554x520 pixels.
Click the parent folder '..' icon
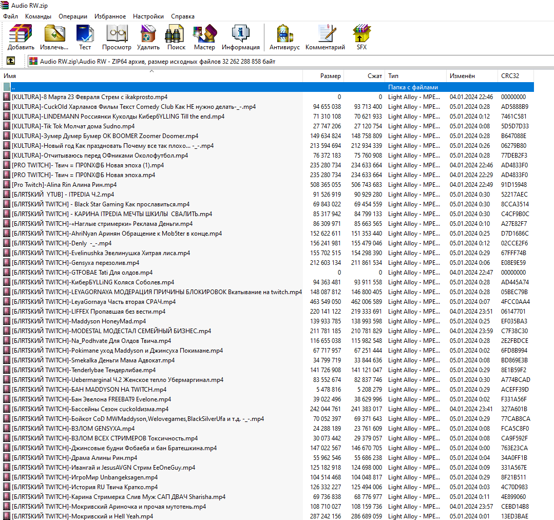[6, 87]
